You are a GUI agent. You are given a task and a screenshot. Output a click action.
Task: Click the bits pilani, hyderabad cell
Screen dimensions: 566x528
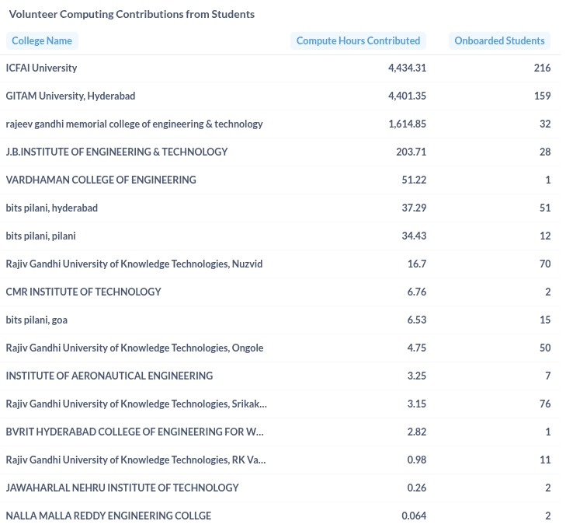coord(52,208)
